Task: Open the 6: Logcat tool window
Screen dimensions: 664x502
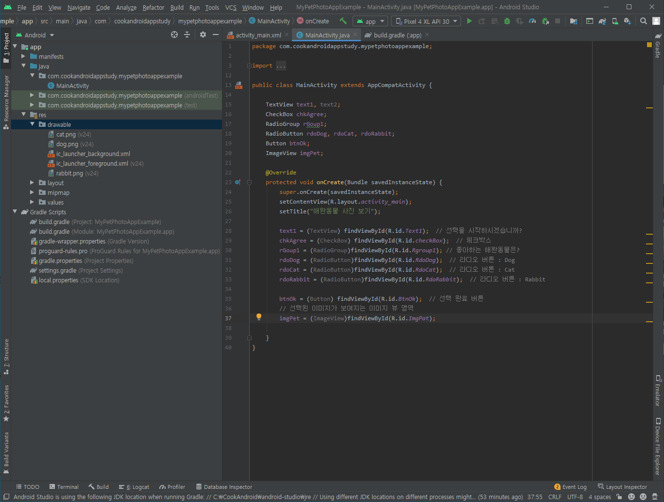Action: point(134,486)
